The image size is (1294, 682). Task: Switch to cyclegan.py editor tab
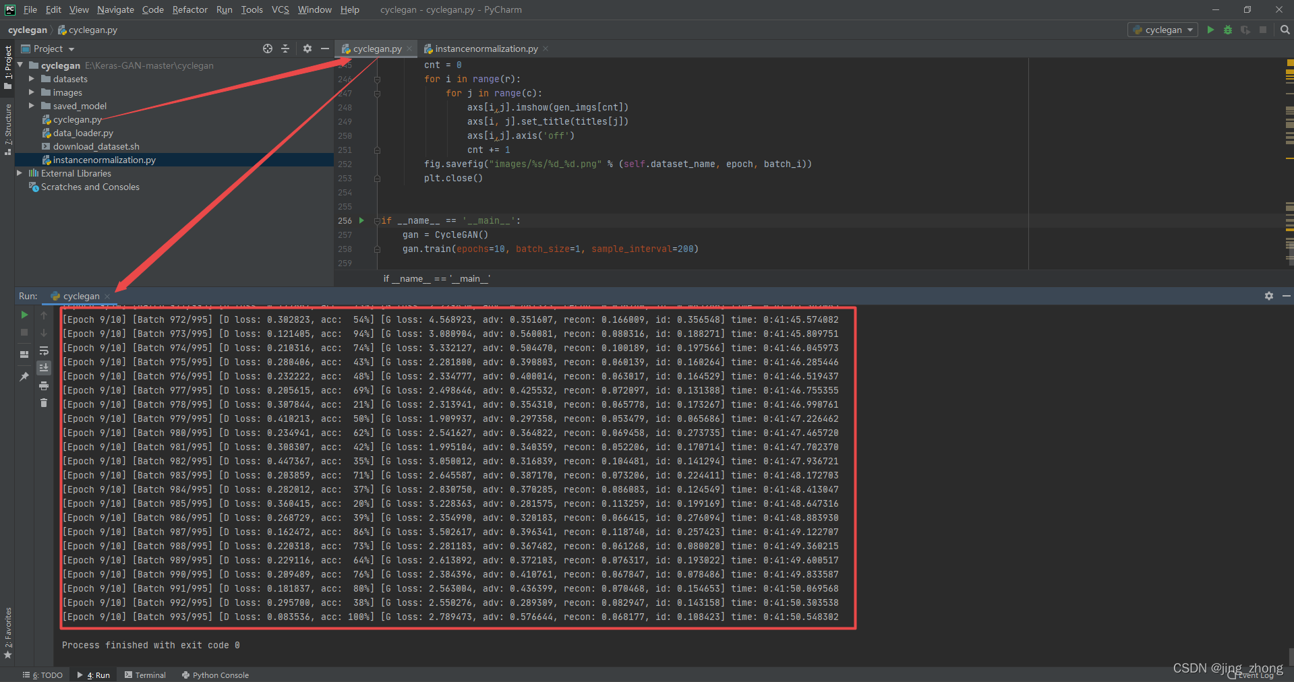click(x=377, y=49)
